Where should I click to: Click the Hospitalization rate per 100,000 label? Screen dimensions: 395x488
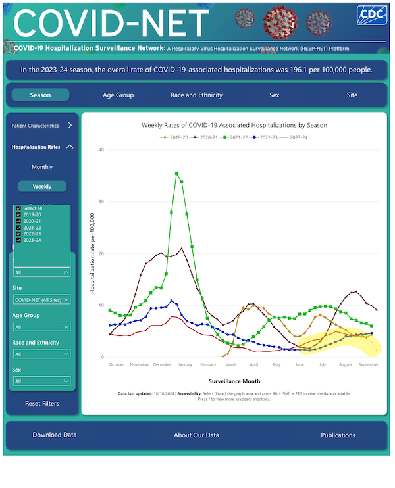click(x=92, y=253)
